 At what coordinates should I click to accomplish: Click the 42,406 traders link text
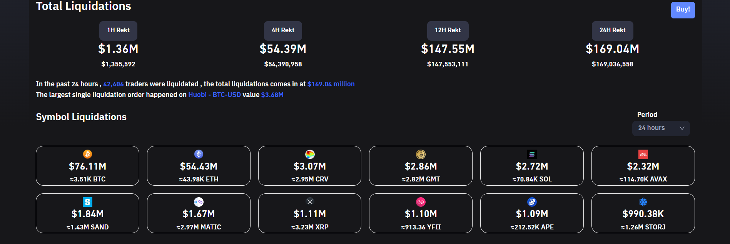click(113, 84)
